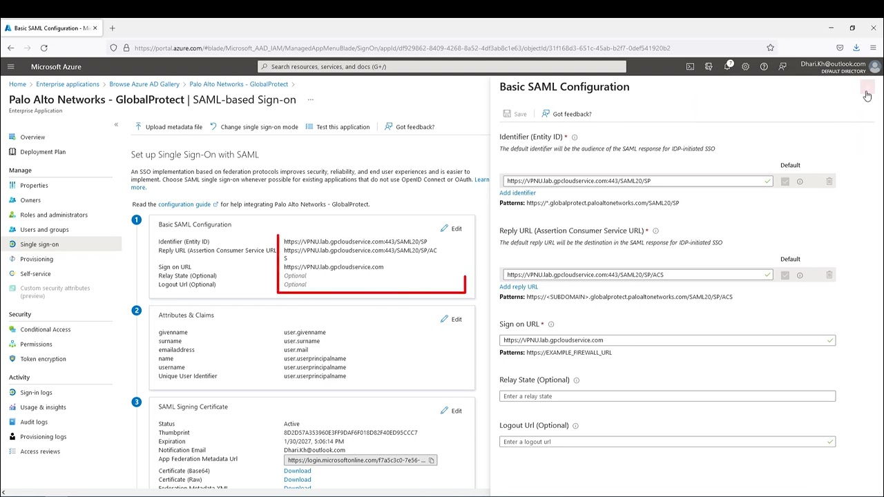The width and height of the screenshot is (884, 497).
Task: Save the Basic SAML Configuration
Action: coord(515,114)
